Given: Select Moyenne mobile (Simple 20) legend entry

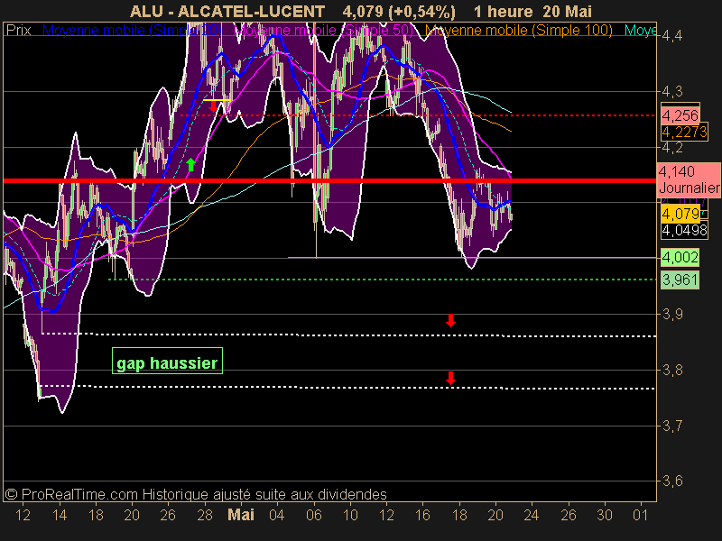Looking at the screenshot, I should [132, 30].
